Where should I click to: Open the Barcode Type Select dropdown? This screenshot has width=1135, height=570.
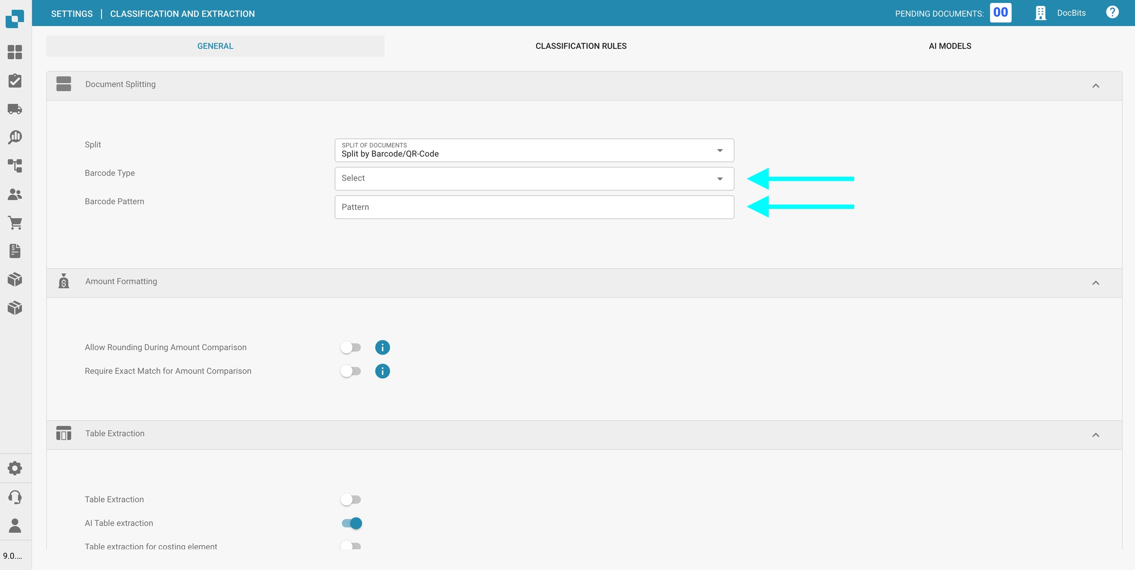coord(534,179)
